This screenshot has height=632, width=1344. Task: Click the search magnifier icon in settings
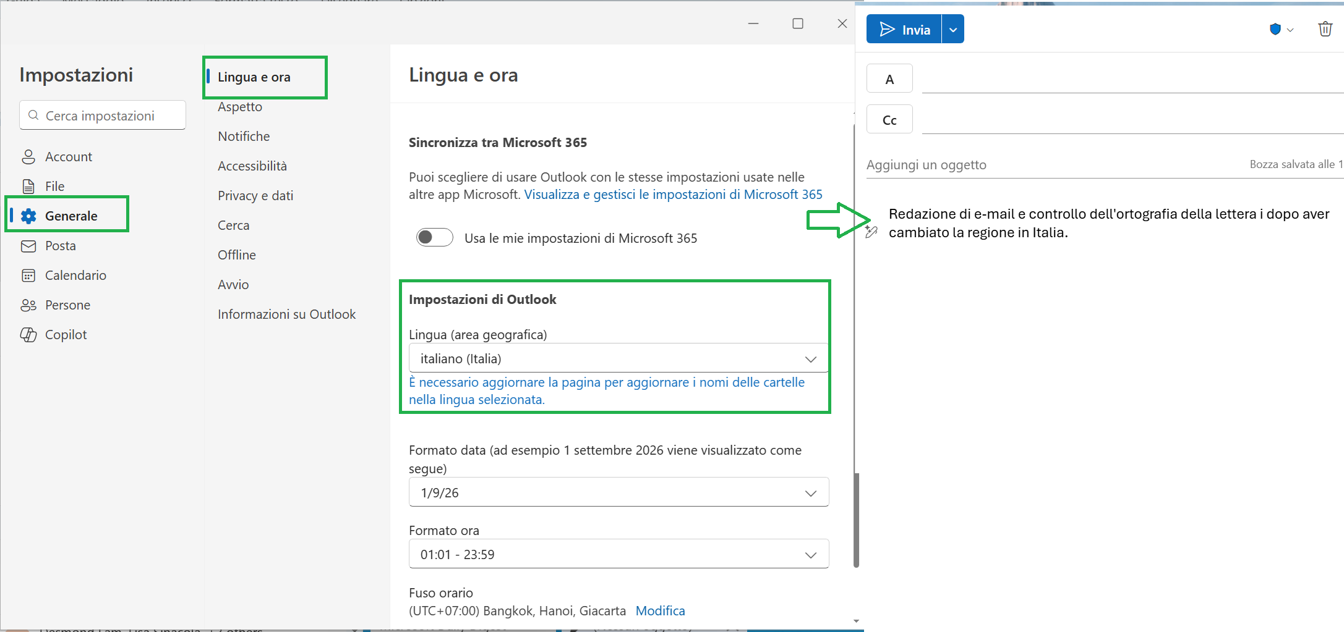click(x=33, y=116)
